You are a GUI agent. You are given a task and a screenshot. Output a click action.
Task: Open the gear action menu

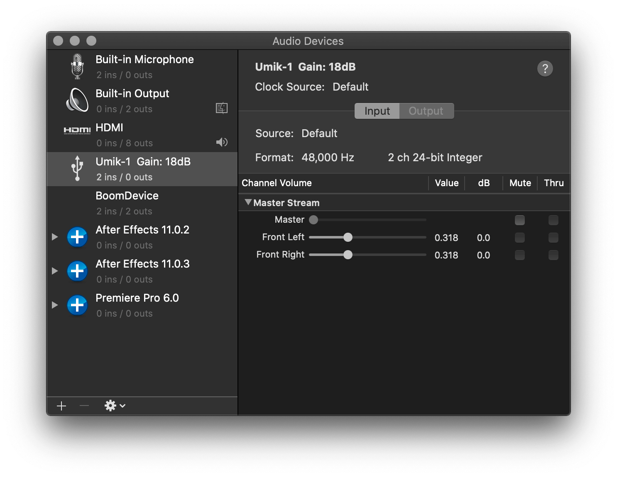115,406
